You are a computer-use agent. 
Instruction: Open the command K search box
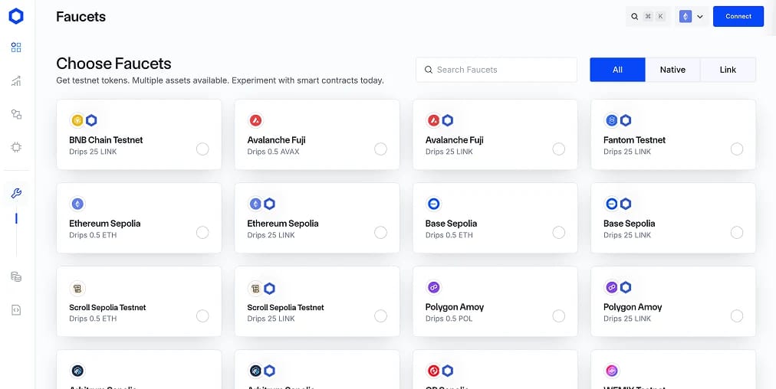[648, 16]
